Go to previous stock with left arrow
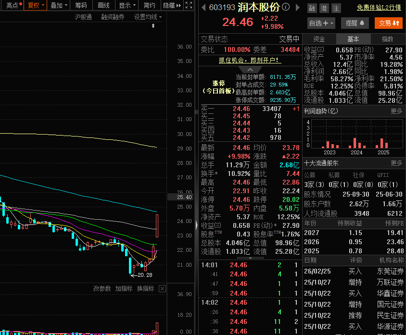 pos(203,7)
